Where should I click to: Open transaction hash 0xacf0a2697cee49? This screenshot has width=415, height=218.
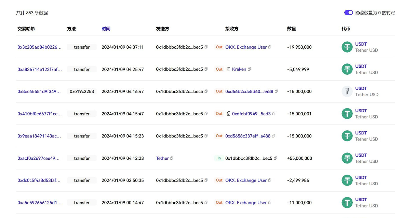pos(38,158)
